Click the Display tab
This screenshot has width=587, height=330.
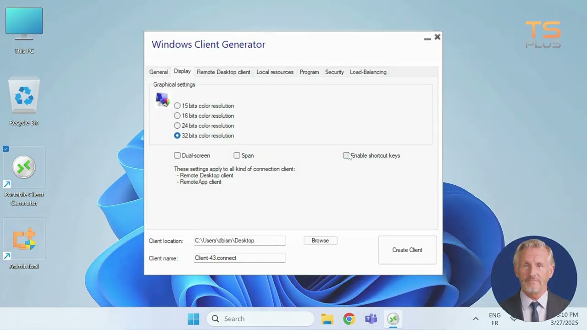coord(182,71)
